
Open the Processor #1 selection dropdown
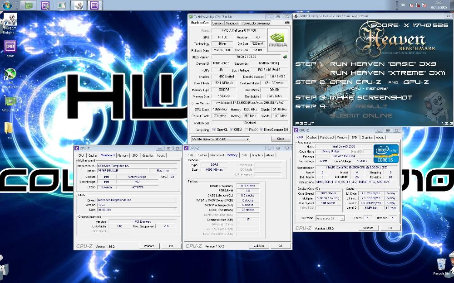[x=341, y=218]
